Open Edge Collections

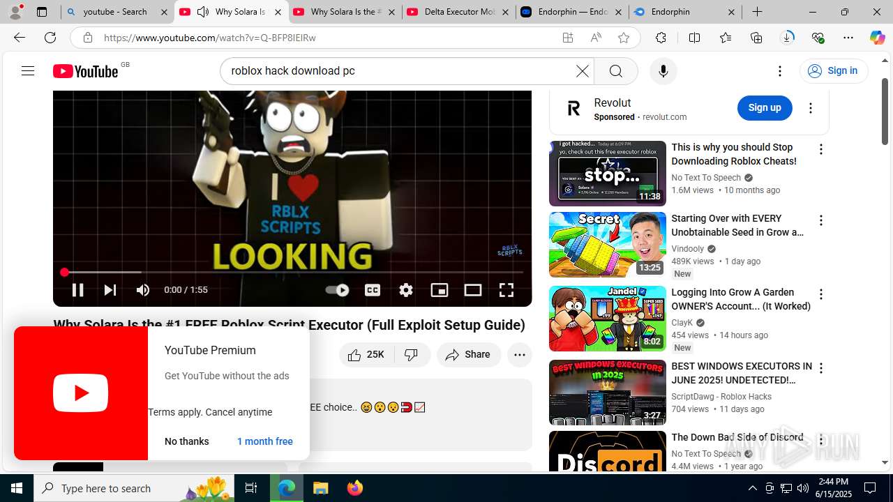[x=756, y=38]
